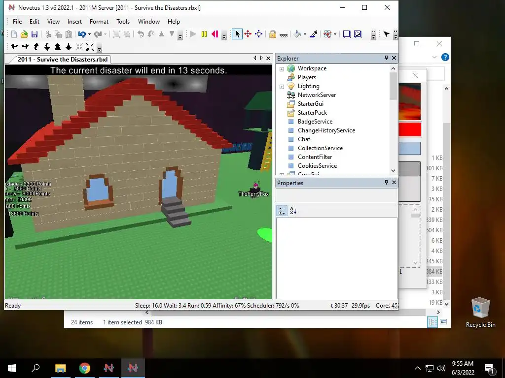Select BadgeService in Explorer
505x378 pixels.
[315, 122]
